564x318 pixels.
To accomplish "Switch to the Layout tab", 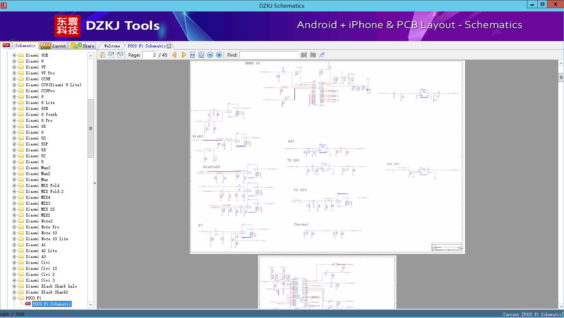I will 53,46.
